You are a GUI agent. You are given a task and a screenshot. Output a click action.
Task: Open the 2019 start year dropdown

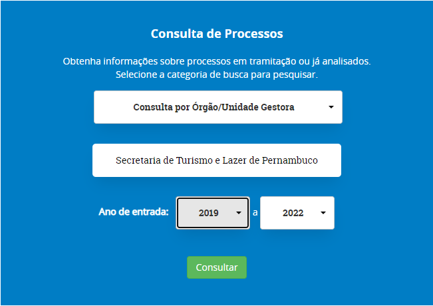pyautogui.click(x=212, y=213)
